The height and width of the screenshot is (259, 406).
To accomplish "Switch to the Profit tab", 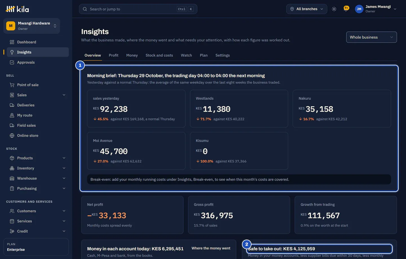I will pos(114,55).
